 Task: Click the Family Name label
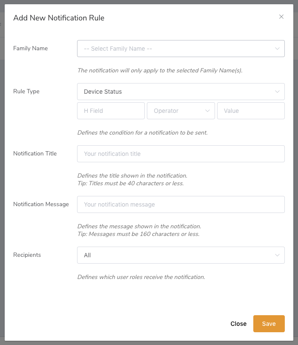coord(30,48)
